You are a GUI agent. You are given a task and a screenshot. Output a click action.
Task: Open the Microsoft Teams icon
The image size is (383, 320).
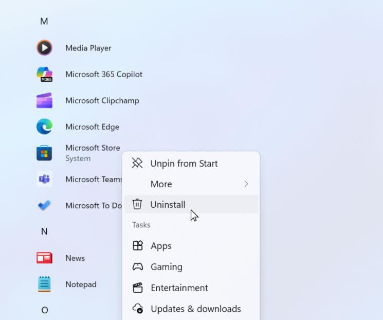pos(44,179)
